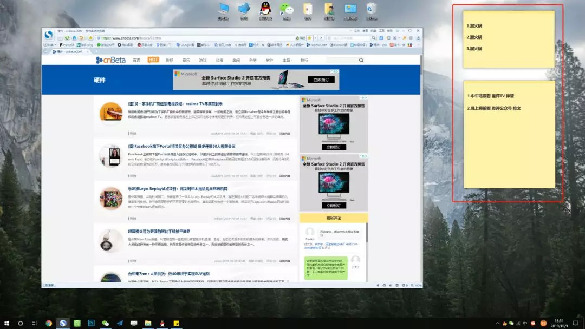The width and height of the screenshot is (585, 329).
Task: Bookmark the page with the address bar star
Action: tap(309, 38)
